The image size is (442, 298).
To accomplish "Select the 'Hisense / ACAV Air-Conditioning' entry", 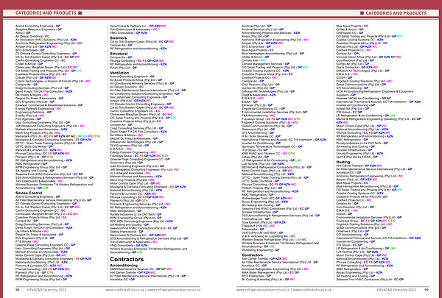I will coord(364,99).
